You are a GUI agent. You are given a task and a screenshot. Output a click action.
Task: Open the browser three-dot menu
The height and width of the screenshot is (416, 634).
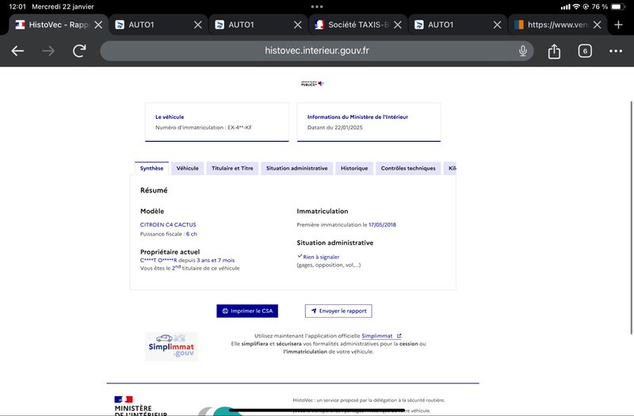point(616,51)
